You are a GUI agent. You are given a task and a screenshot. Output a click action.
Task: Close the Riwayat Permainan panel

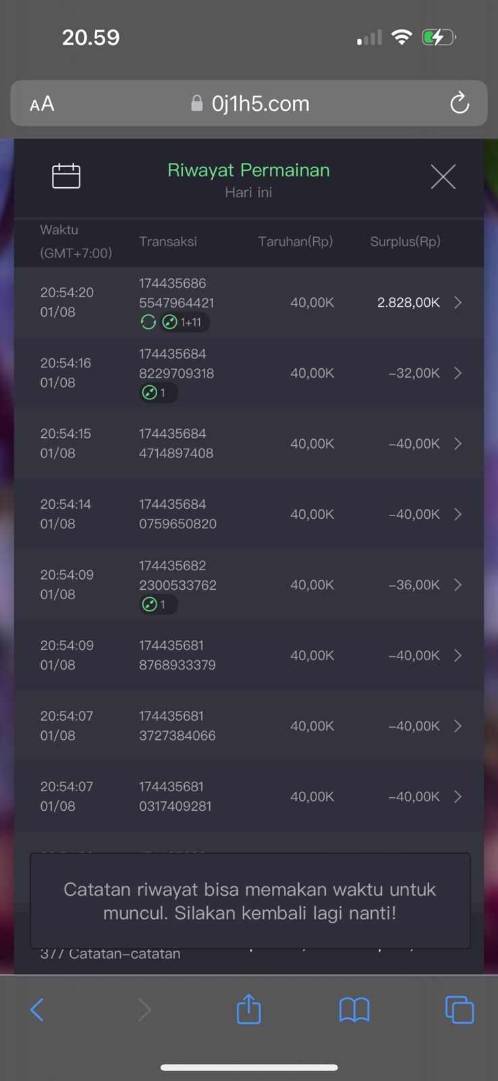pyautogui.click(x=443, y=177)
